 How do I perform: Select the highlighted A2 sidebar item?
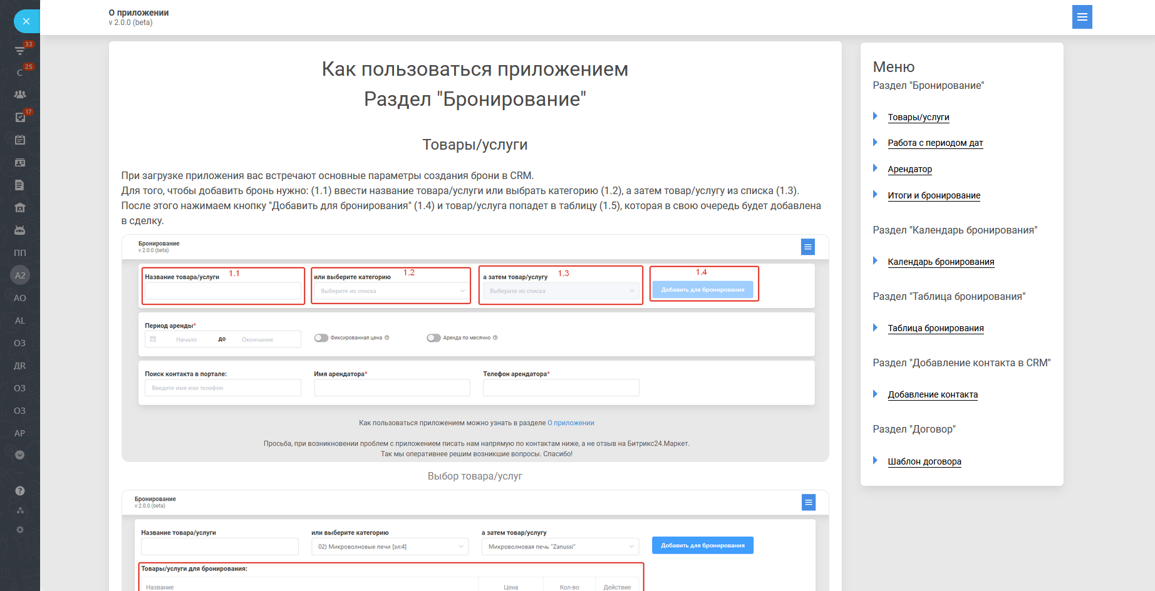[x=20, y=275]
